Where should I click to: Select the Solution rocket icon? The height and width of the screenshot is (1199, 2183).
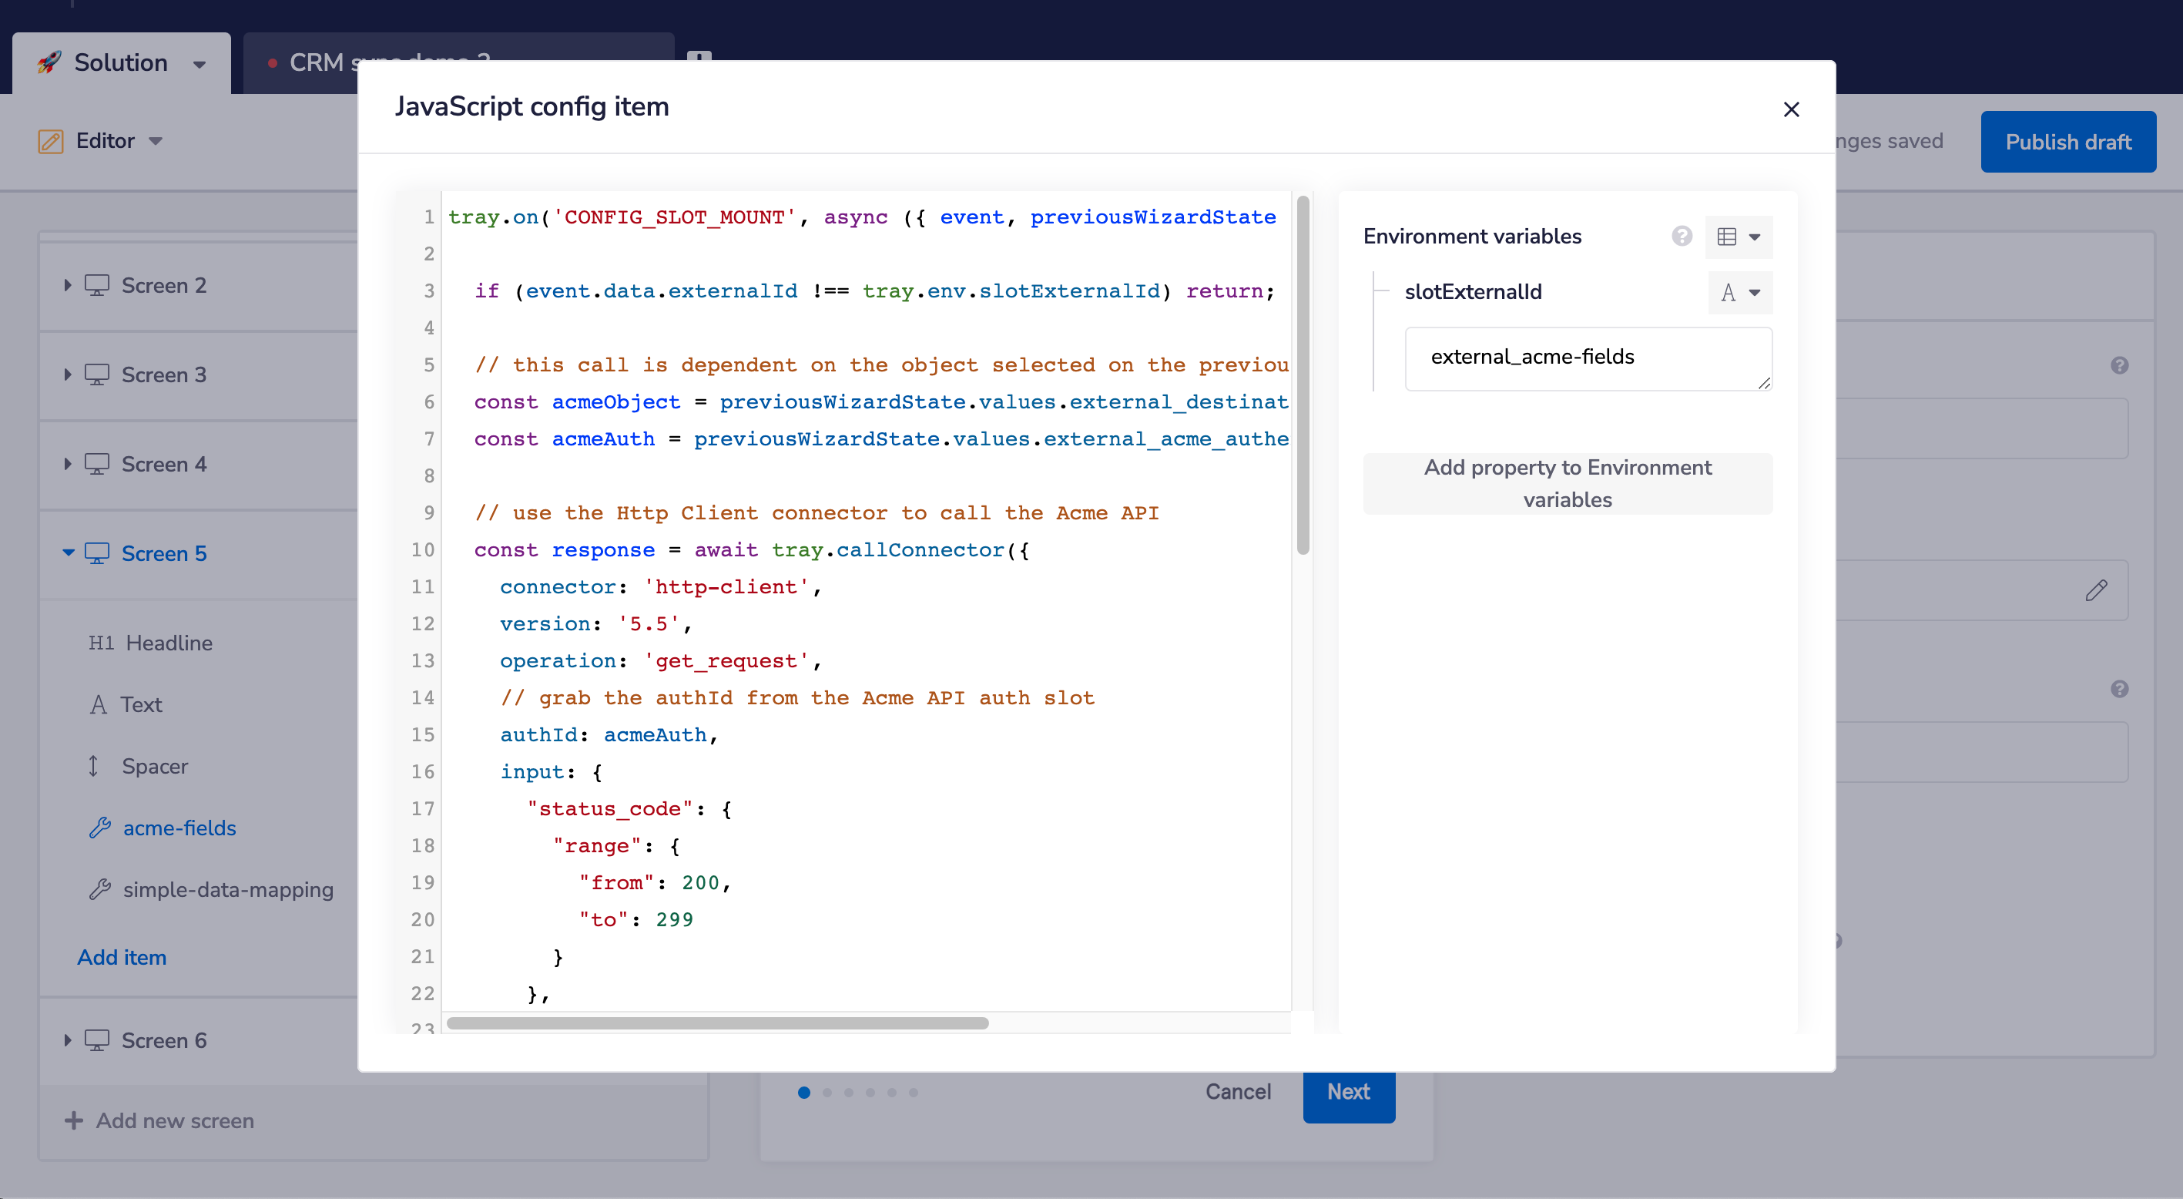[51, 62]
